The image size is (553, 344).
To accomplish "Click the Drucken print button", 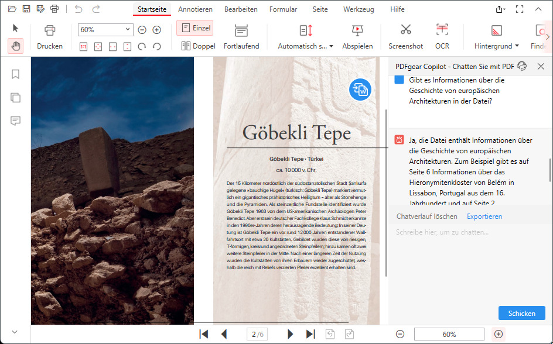I will [50, 37].
